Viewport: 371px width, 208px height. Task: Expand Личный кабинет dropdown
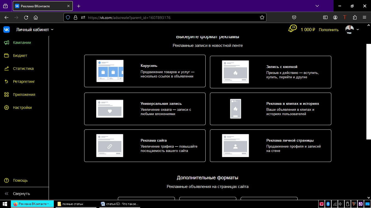tap(35, 30)
